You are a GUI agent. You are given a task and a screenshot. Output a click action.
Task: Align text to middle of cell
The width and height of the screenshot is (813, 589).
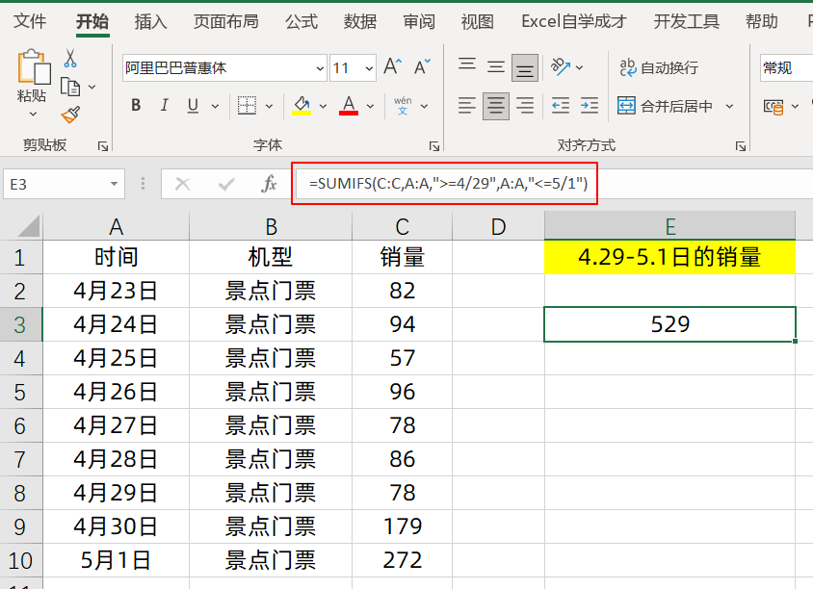coord(496,67)
